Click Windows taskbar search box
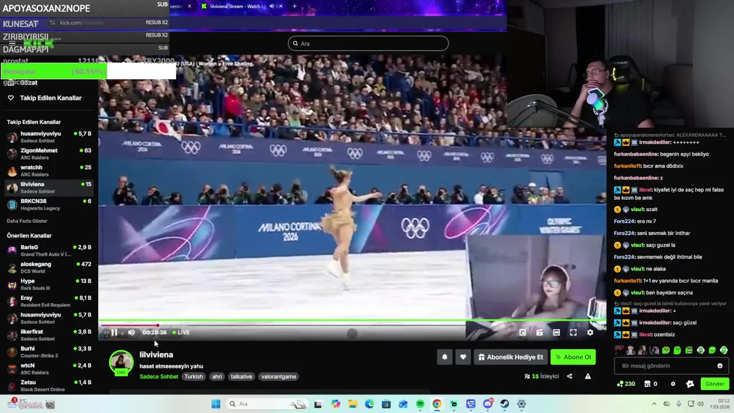The image size is (734, 413). click(267, 404)
